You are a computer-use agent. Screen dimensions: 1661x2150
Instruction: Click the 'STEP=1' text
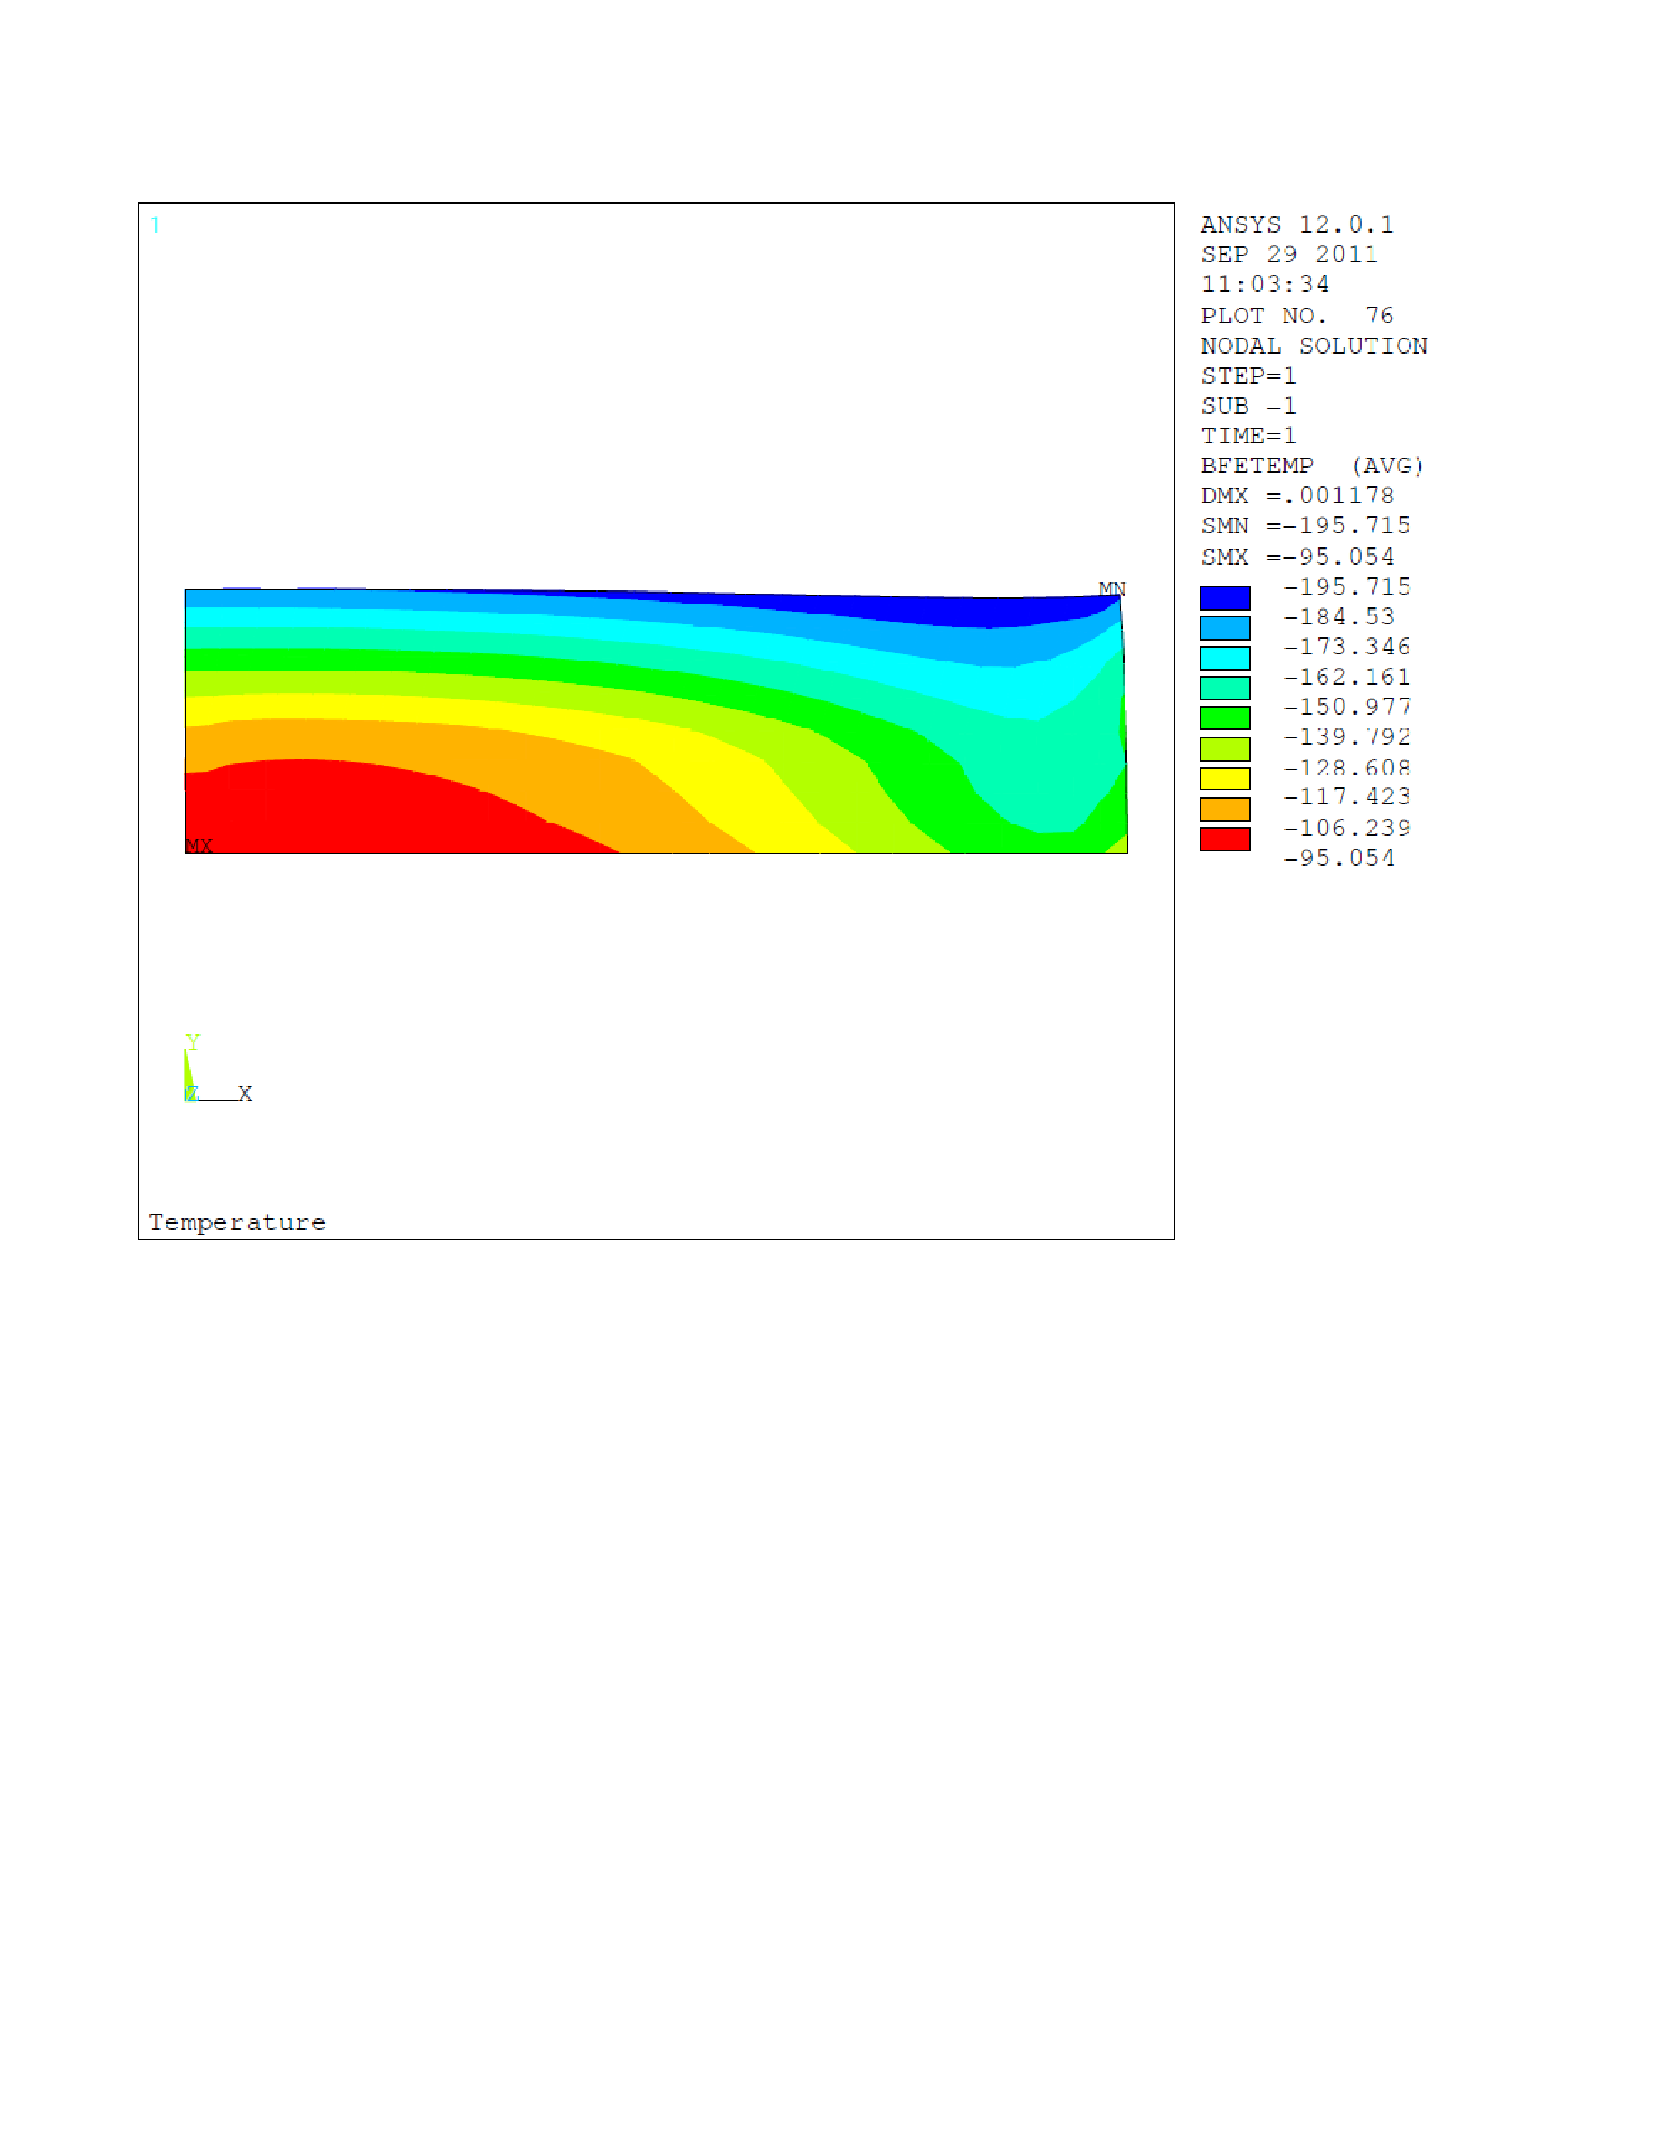1248,376
